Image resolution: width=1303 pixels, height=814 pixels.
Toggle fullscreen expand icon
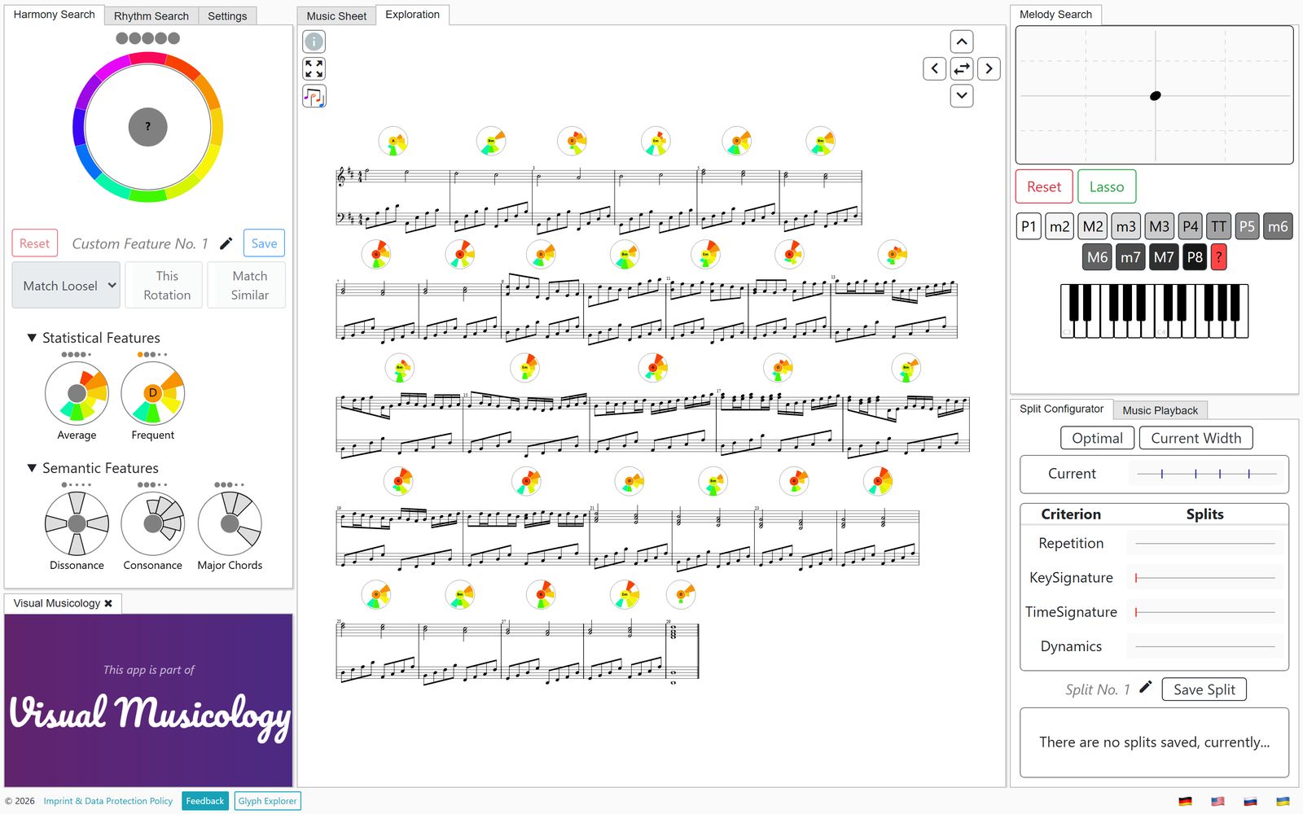pos(314,68)
